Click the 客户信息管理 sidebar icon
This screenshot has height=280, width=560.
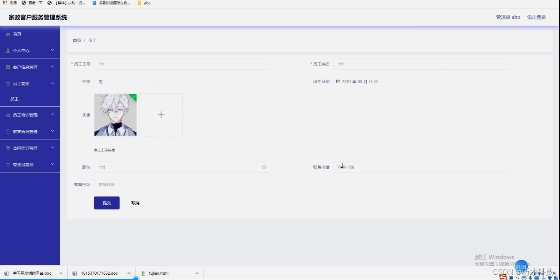click(8, 67)
